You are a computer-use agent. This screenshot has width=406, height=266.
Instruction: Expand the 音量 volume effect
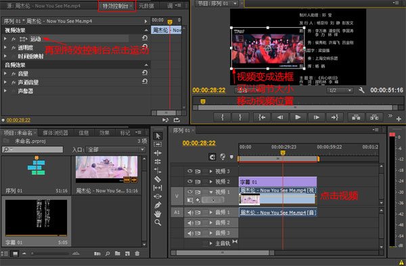pyautogui.click(x=5, y=74)
